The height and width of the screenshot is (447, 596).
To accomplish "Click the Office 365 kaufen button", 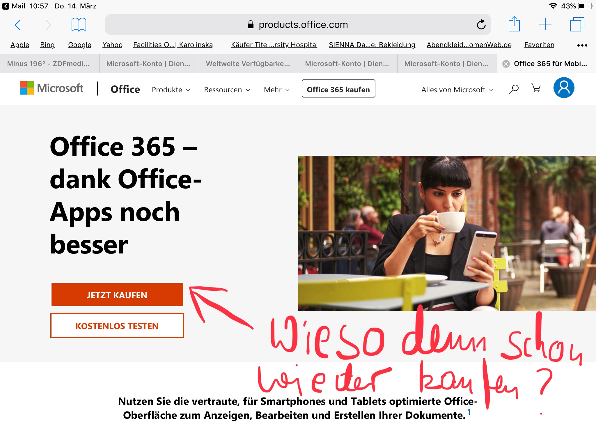I will coord(338,89).
